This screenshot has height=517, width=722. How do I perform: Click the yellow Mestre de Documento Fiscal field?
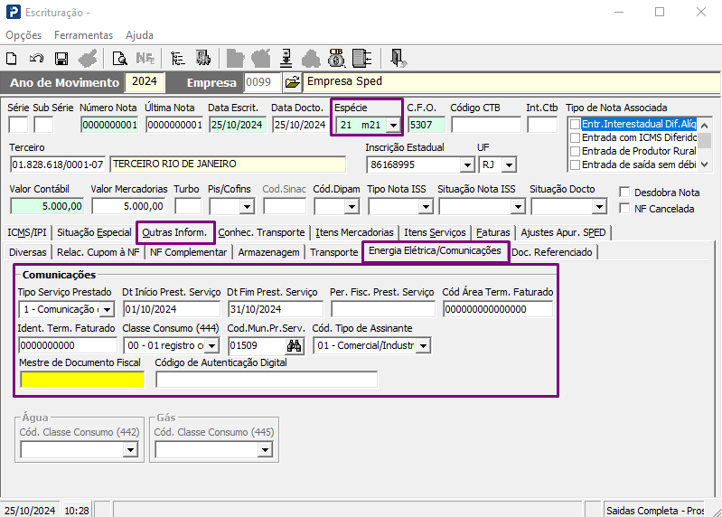point(82,380)
